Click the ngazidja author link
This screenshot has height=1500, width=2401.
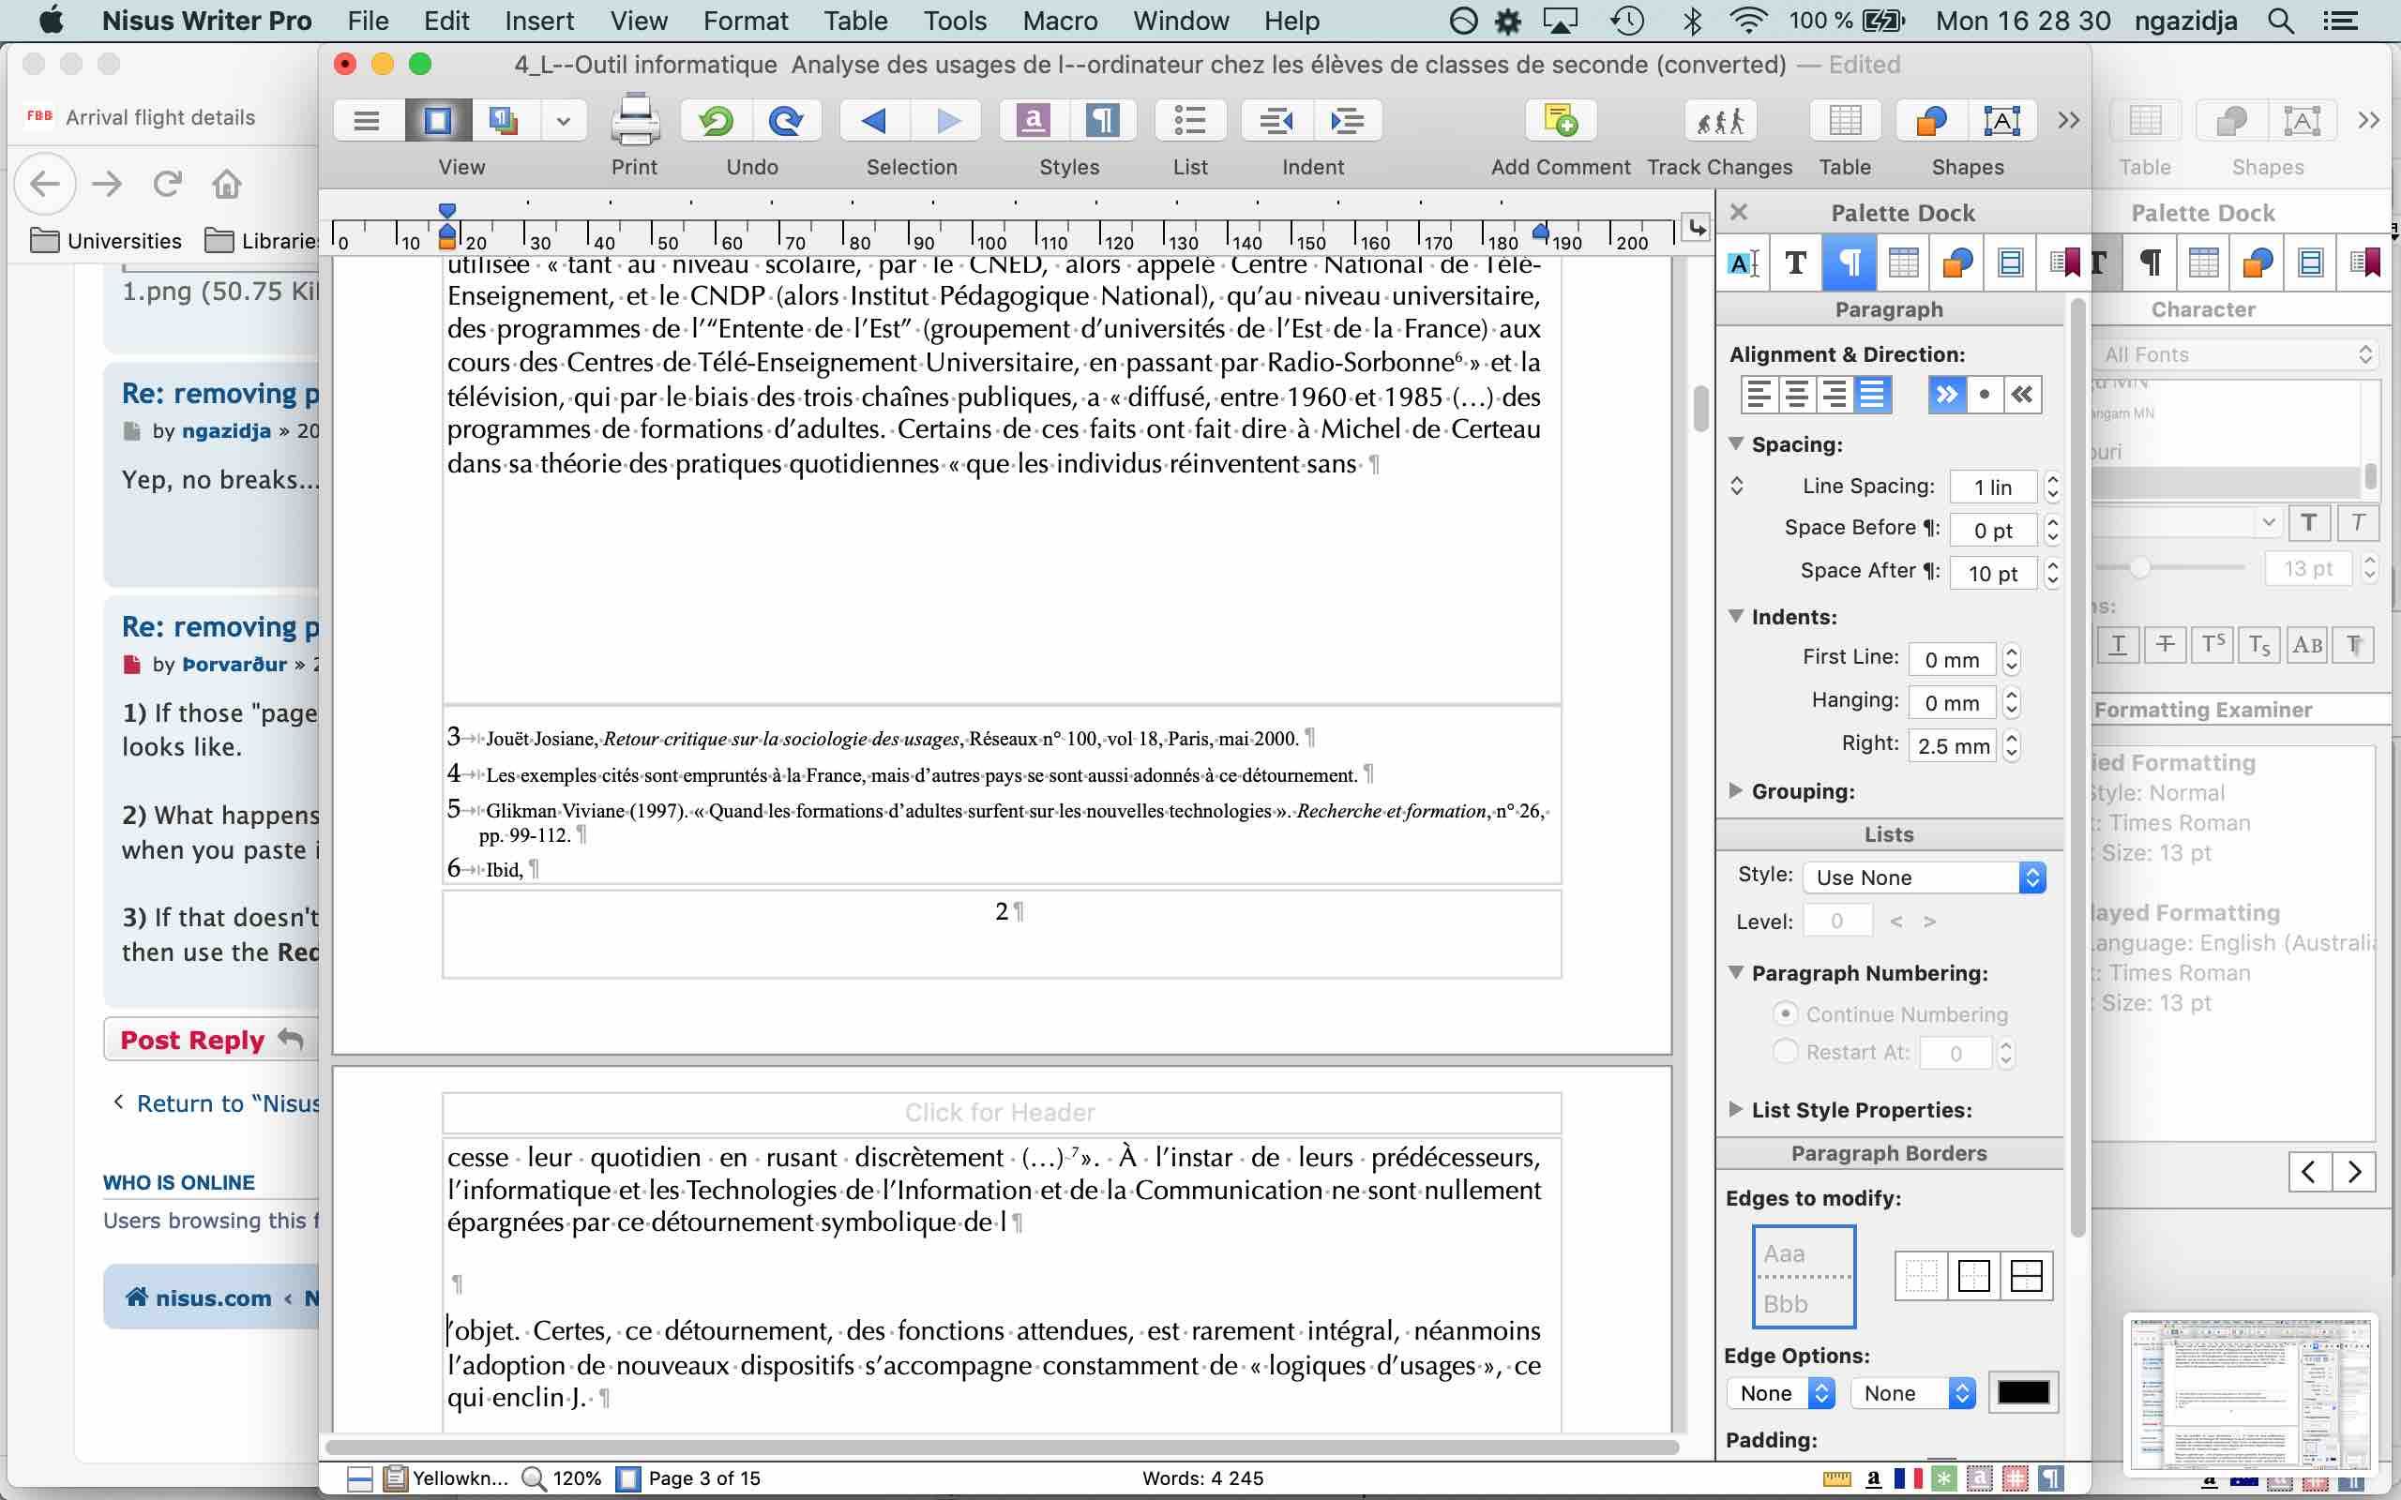click(x=226, y=430)
